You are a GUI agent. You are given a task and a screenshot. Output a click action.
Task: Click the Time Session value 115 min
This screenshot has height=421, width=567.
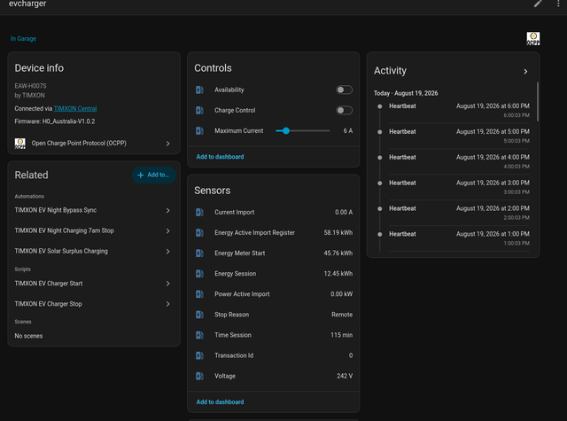point(341,335)
